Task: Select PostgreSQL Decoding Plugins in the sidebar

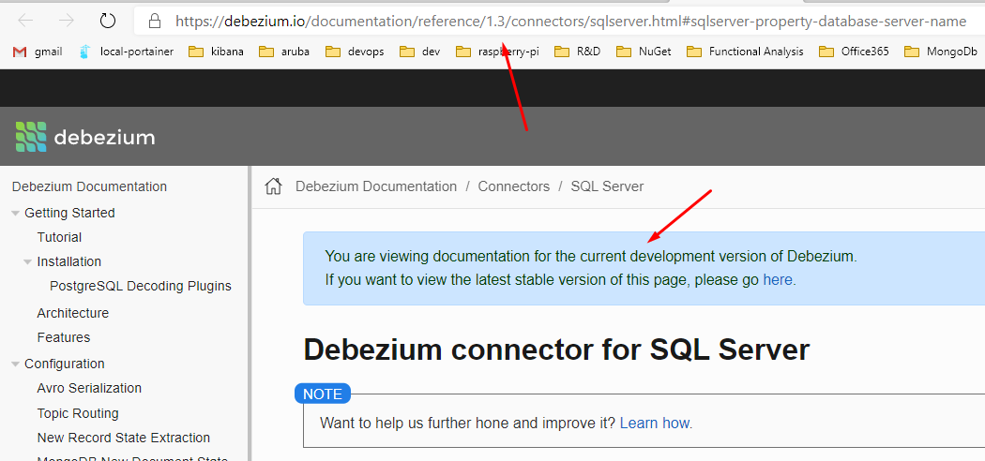Action: 140,286
